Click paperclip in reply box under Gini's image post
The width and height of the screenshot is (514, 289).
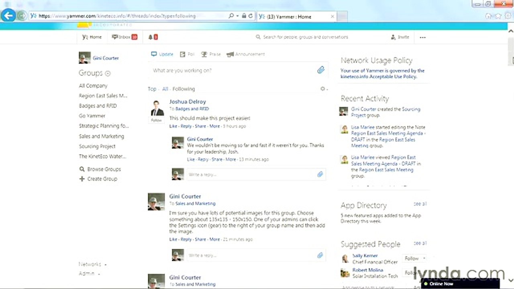pyautogui.click(x=320, y=255)
